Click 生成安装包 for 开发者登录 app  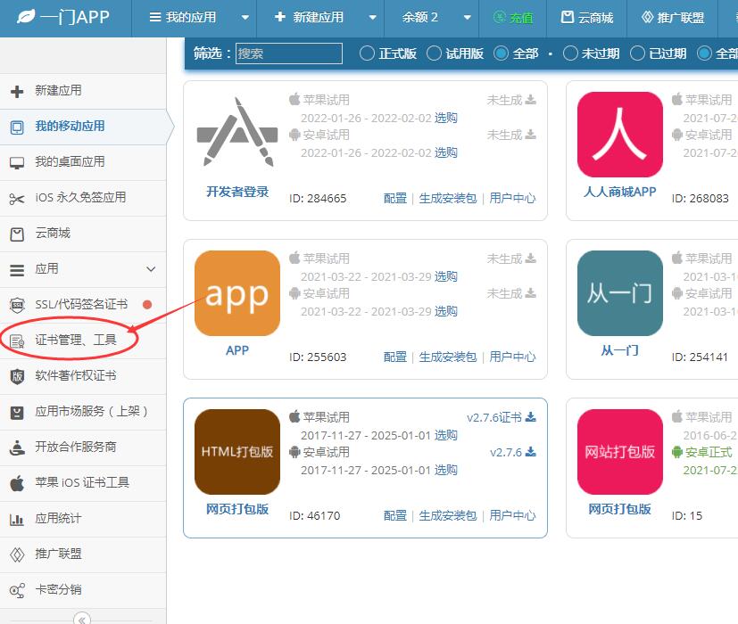448,199
